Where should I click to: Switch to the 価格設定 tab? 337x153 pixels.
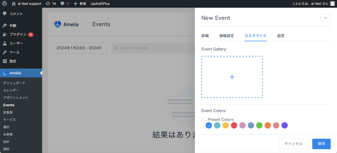coord(226,36)
